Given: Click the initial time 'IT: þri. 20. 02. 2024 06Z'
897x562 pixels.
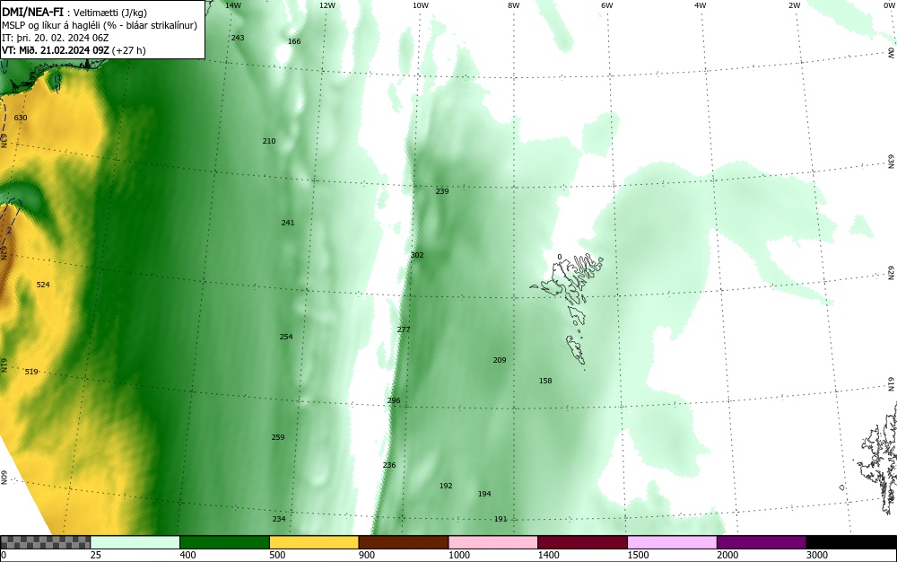Looking at the screenshot, I should 56,38.
